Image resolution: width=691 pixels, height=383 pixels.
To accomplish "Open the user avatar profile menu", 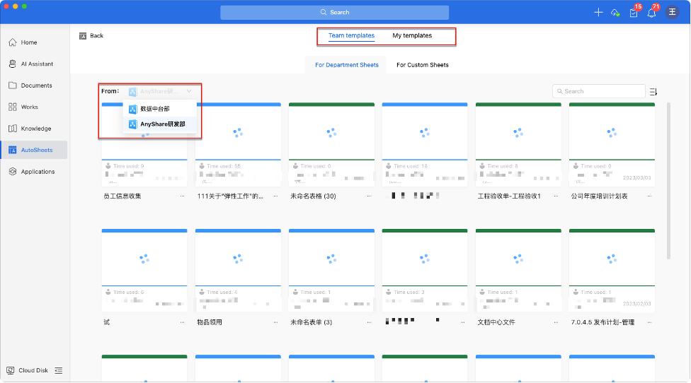I will pos(671,13).
